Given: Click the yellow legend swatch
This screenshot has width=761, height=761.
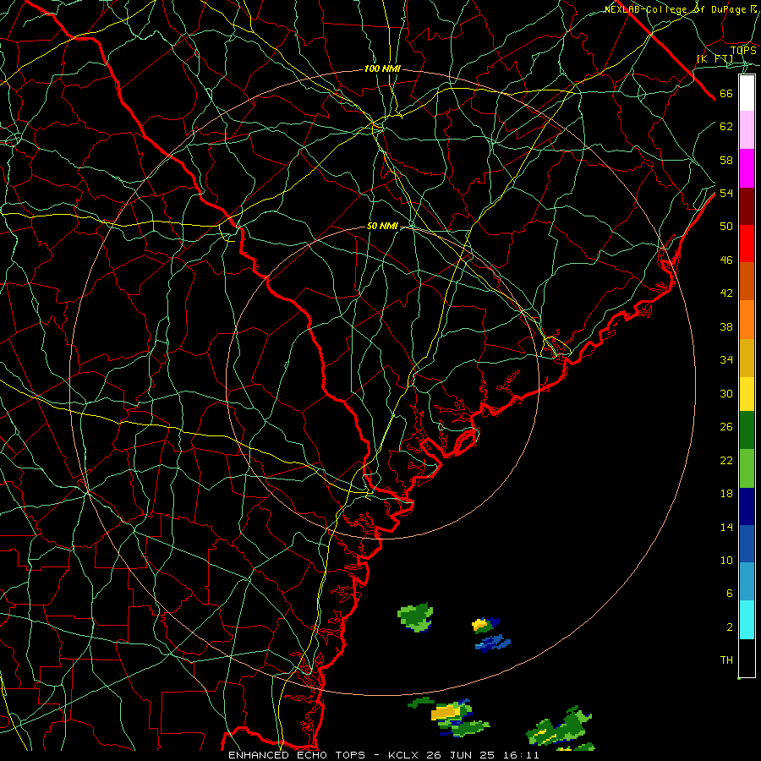Looking at the screenshot, I should (747, 394).
